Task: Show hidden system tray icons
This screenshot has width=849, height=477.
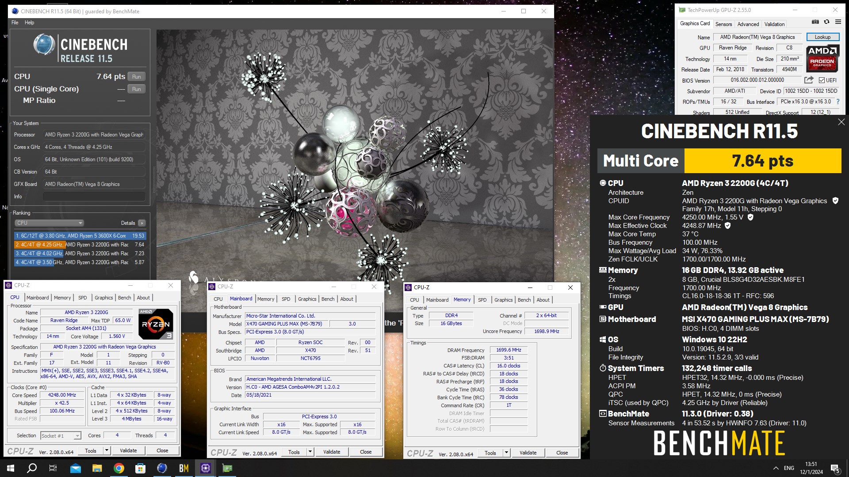Action: pos(776,468)
